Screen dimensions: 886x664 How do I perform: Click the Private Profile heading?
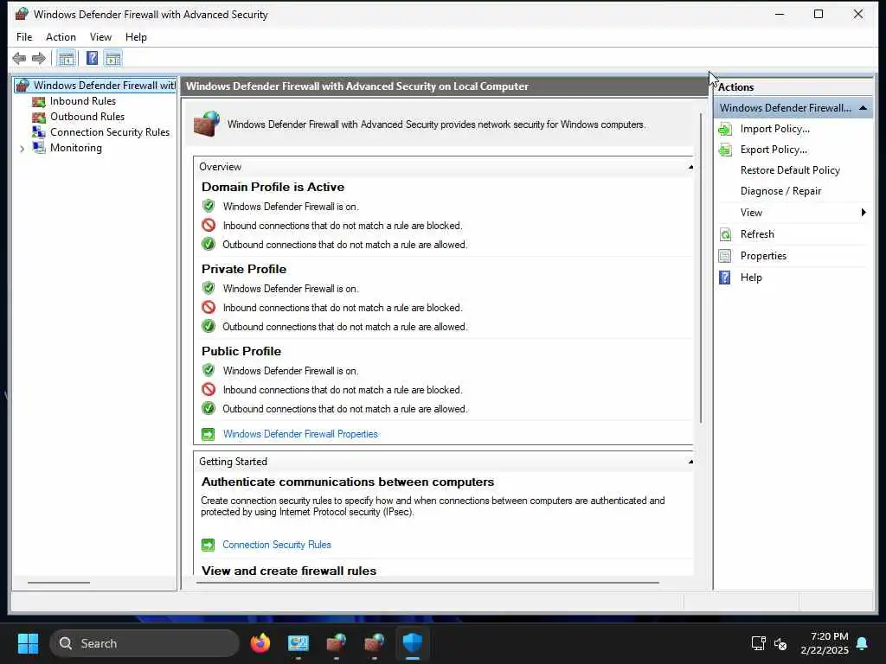244,270
